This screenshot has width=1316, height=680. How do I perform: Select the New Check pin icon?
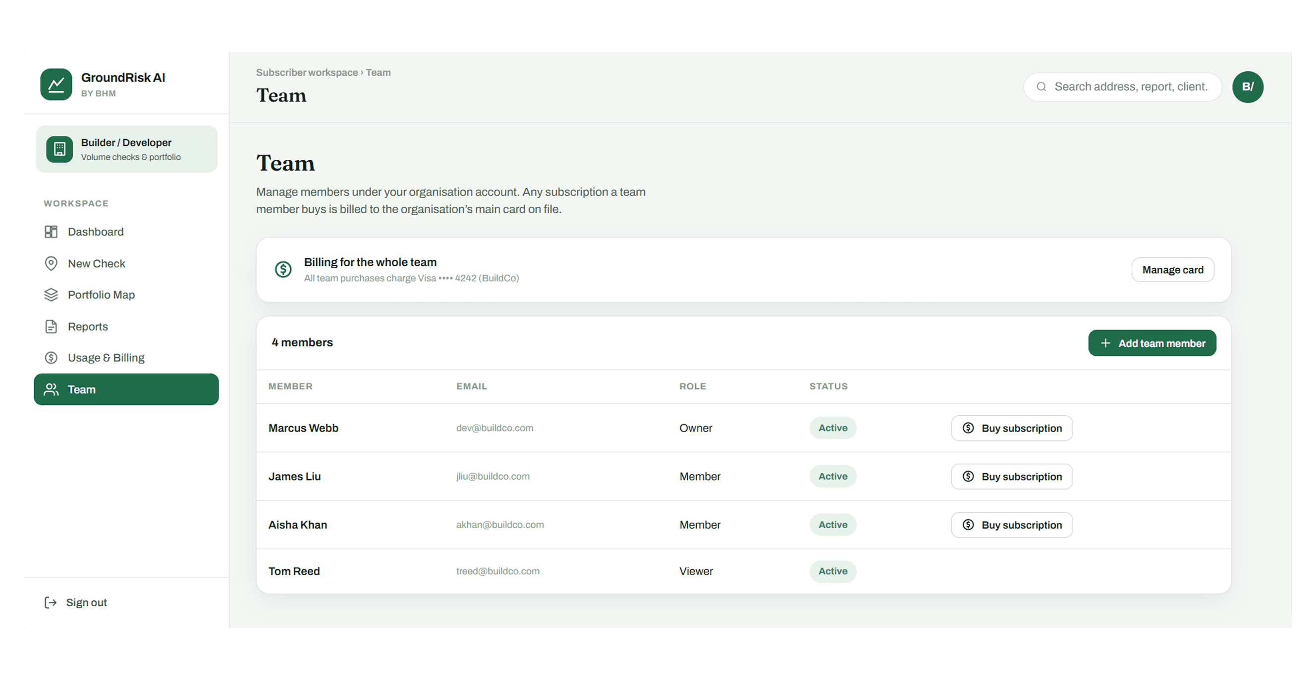click(51, 263)
